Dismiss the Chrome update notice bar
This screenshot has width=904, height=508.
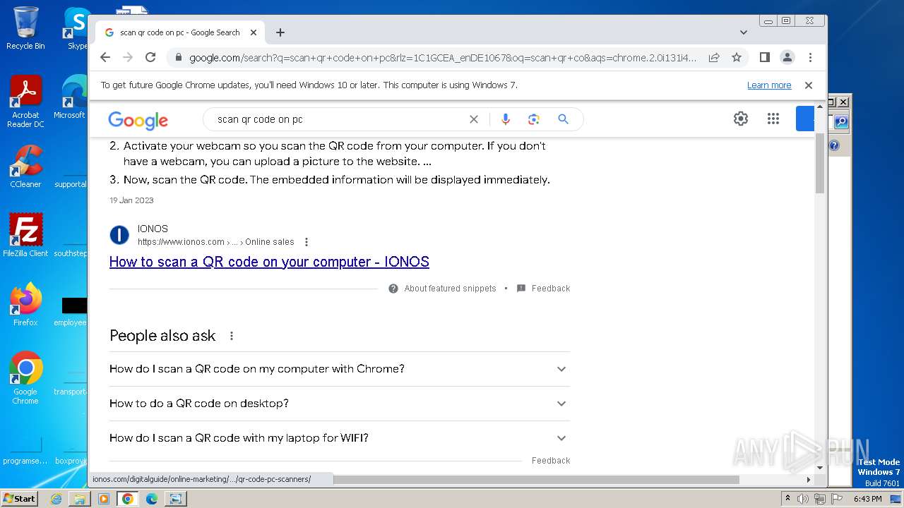(x=809, y=85)
